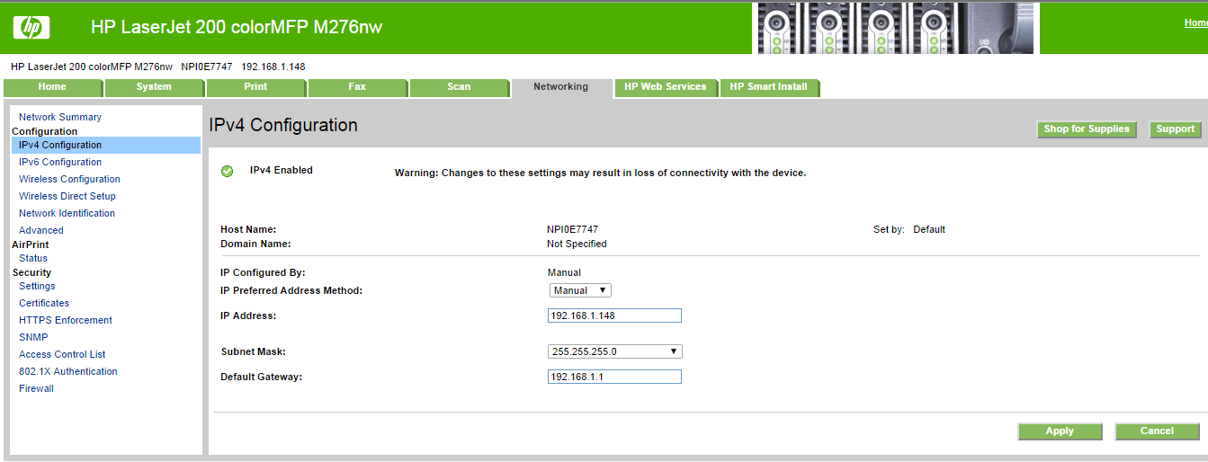This screenshot has height=462, width=1208.
Task: Click the HP logo icon
Action: tap(31, 29)
